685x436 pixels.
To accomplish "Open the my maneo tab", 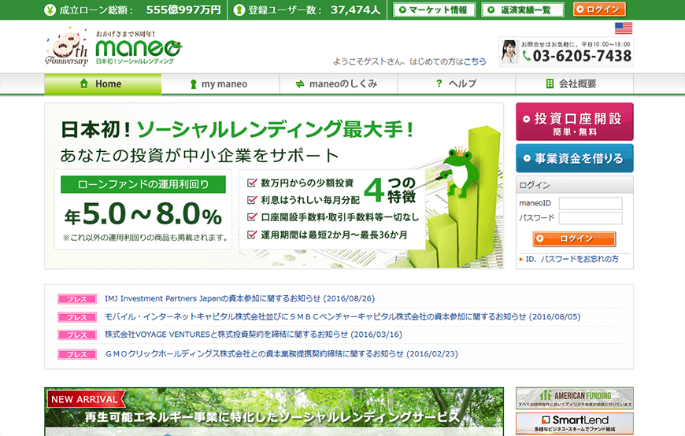I will tap(220, 83).
